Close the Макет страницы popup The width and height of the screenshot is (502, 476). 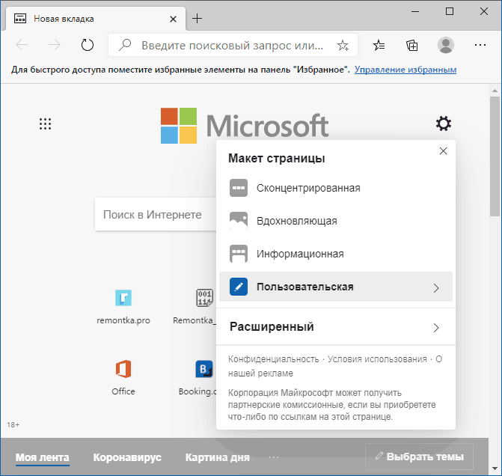point(443,151)
